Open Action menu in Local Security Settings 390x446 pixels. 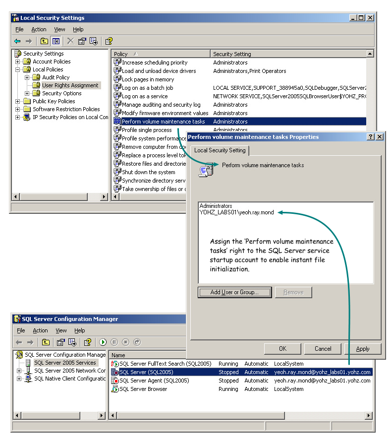coord(39,30)
